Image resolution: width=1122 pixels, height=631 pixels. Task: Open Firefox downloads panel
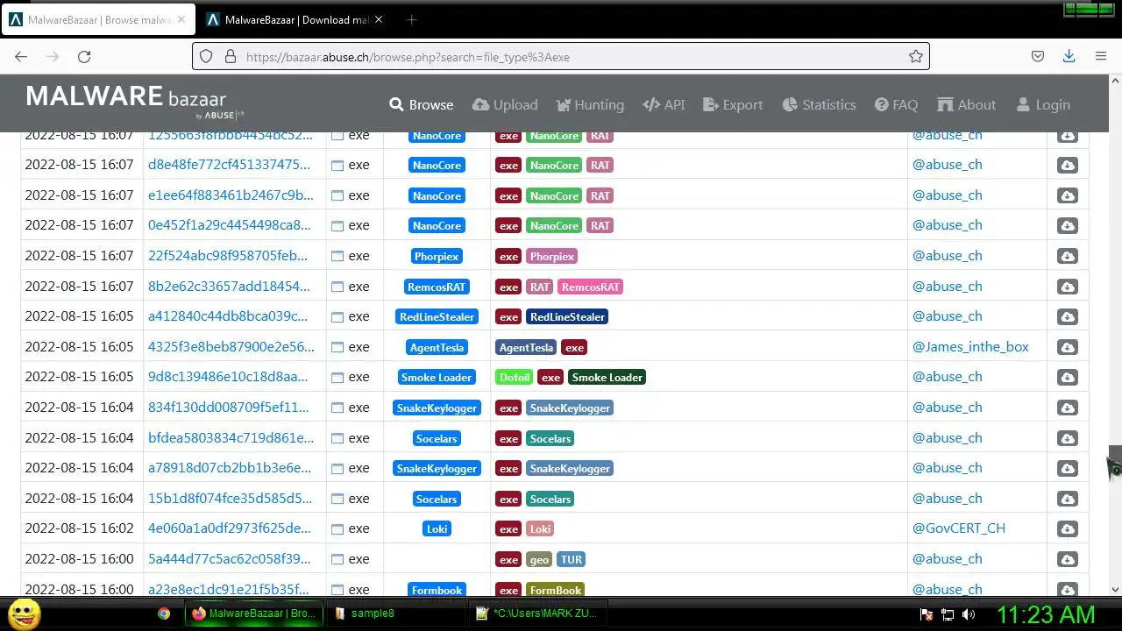[1069, 56]
